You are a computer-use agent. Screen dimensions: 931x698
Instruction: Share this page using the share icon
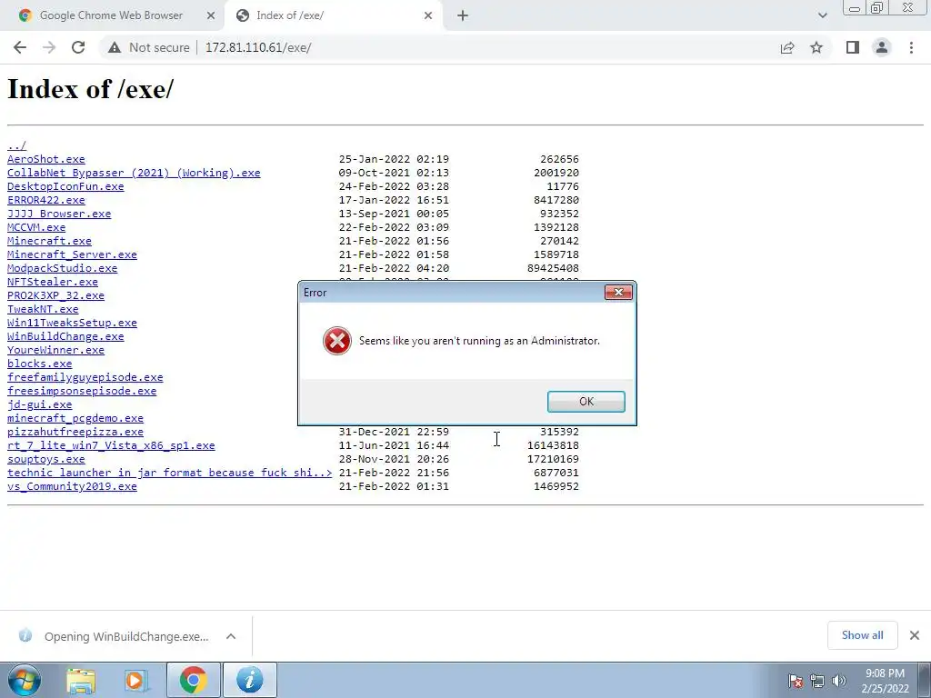pos(787,47)
